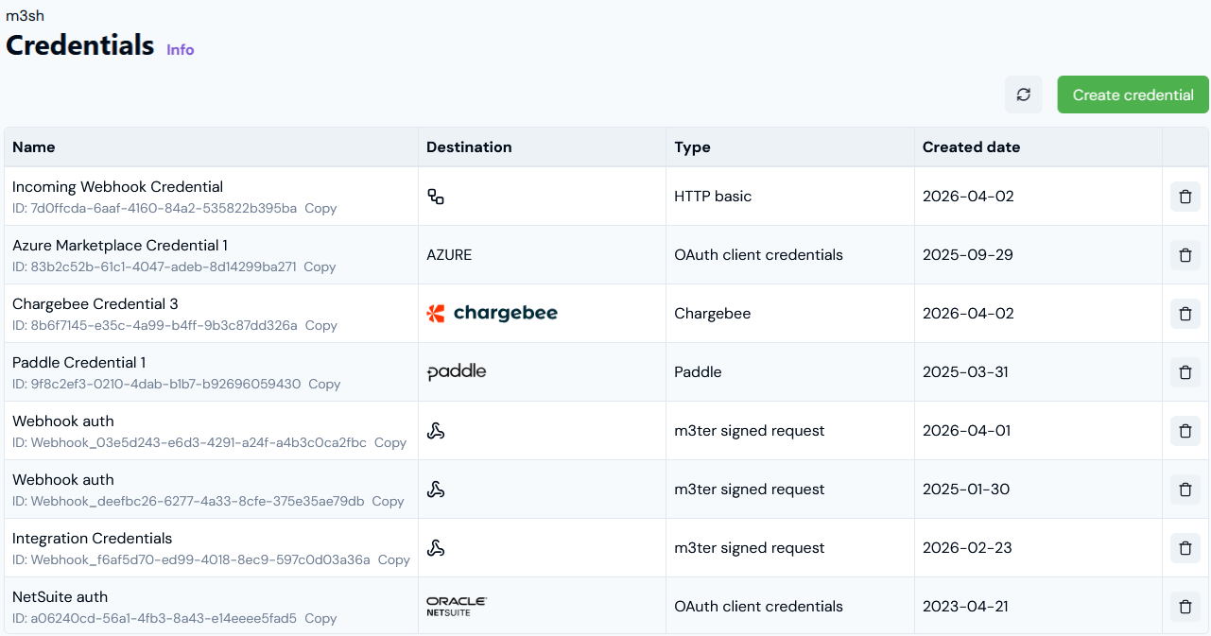Copy the Chargebee Credential 3 ID

pyautogui.click(x=321, y=325)
